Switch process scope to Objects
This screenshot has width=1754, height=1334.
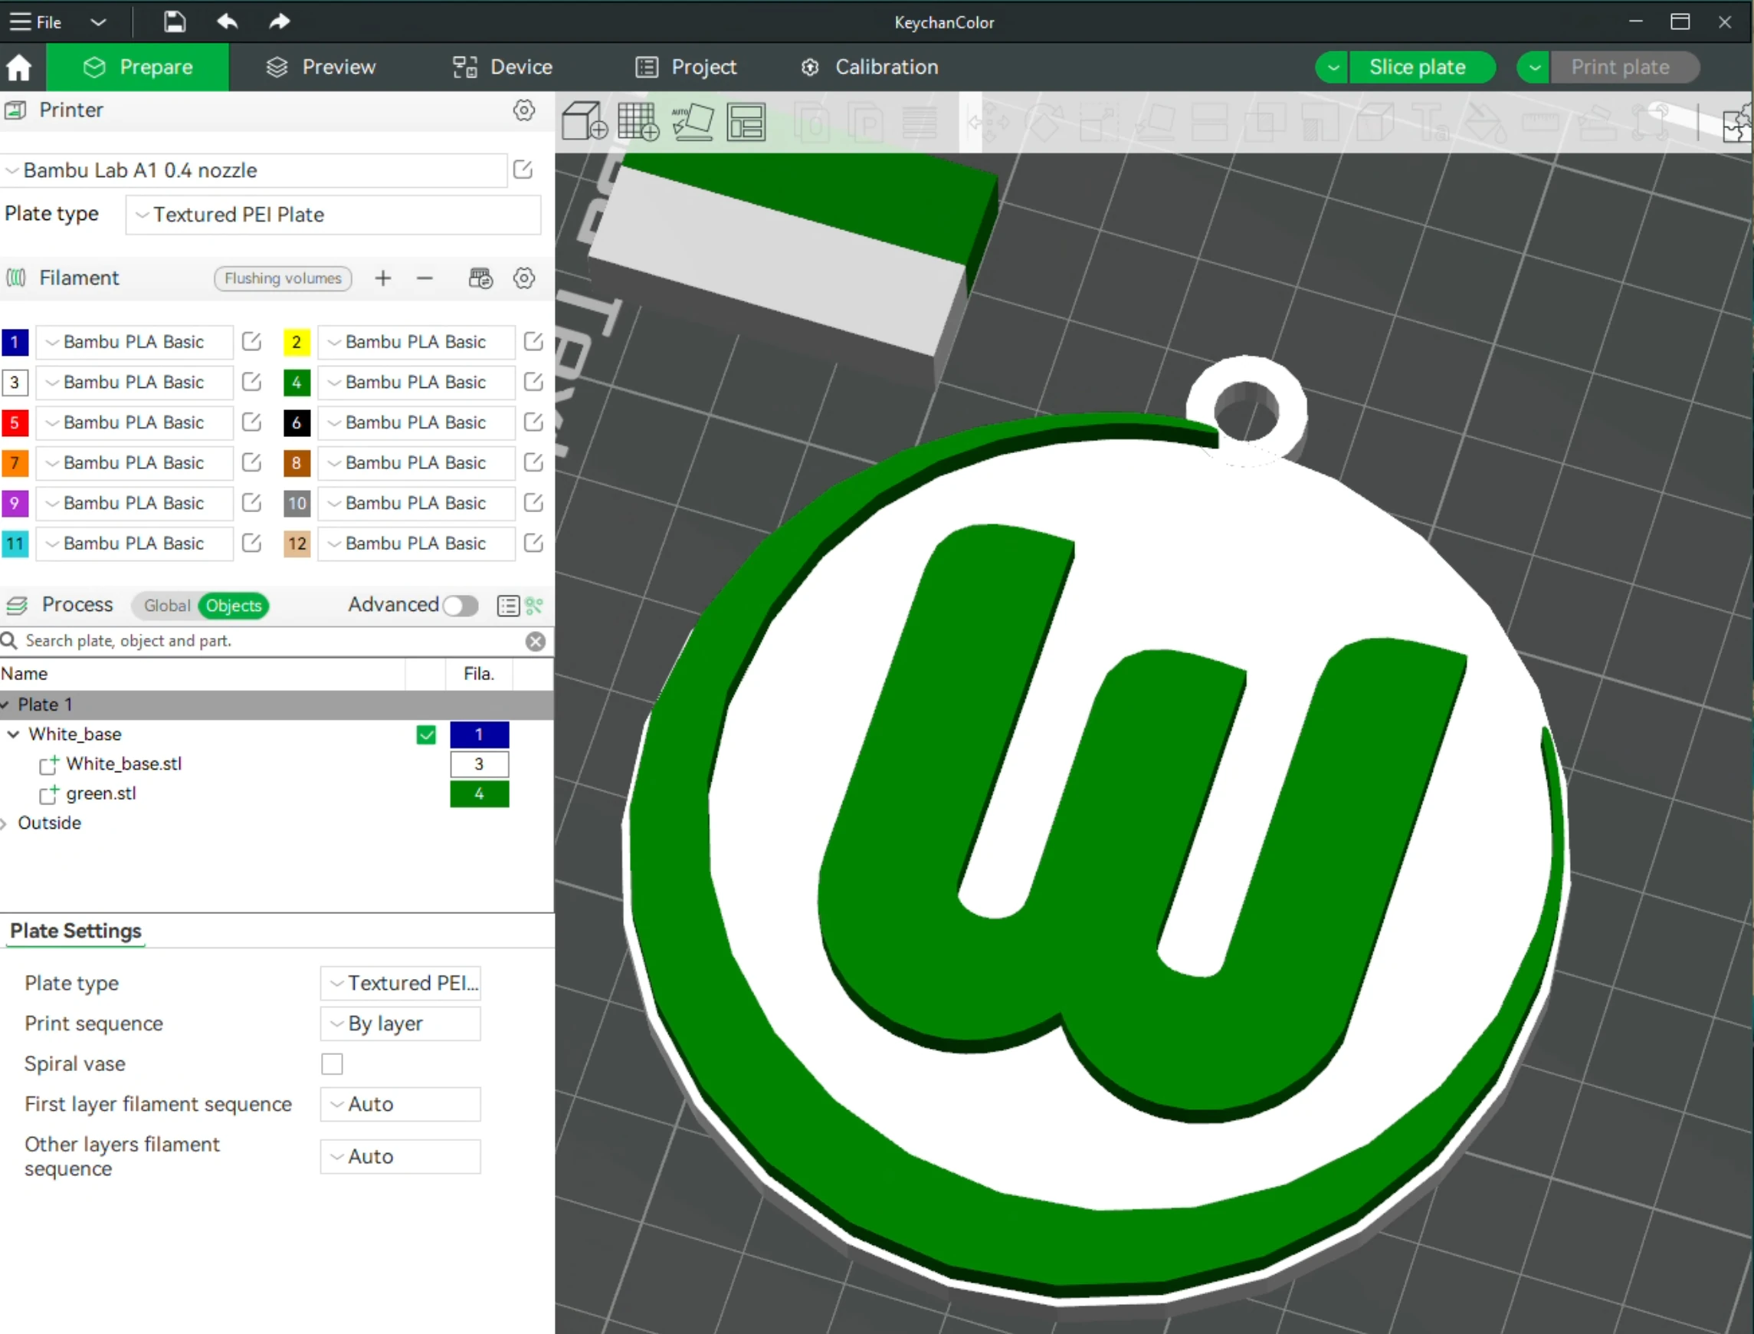(x=234, y=606)
